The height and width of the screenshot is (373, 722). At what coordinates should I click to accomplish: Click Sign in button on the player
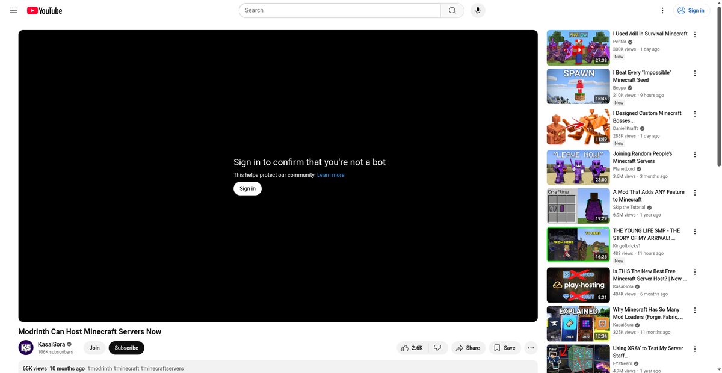point(247,188)
